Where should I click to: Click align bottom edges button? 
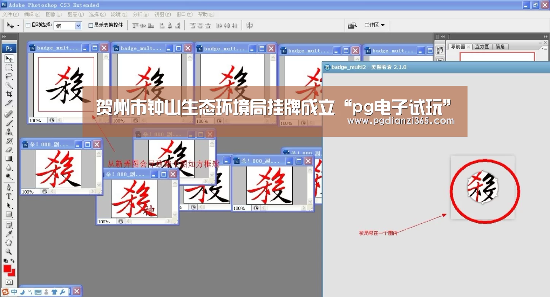click(151, 25)
